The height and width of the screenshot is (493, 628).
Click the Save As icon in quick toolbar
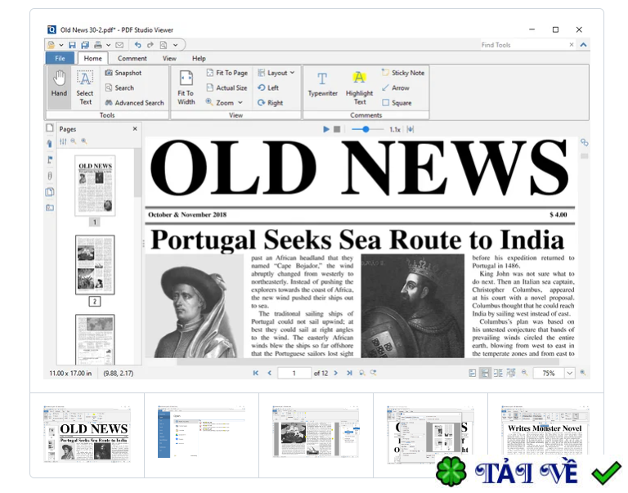(85, 45)
